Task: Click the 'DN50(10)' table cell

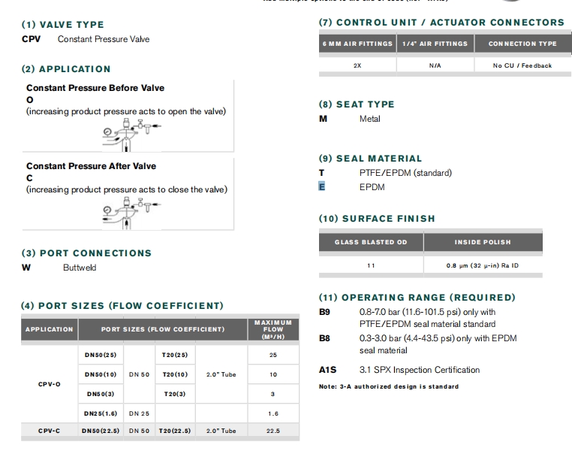Action: pyautogui.click(x=101, y=374)
